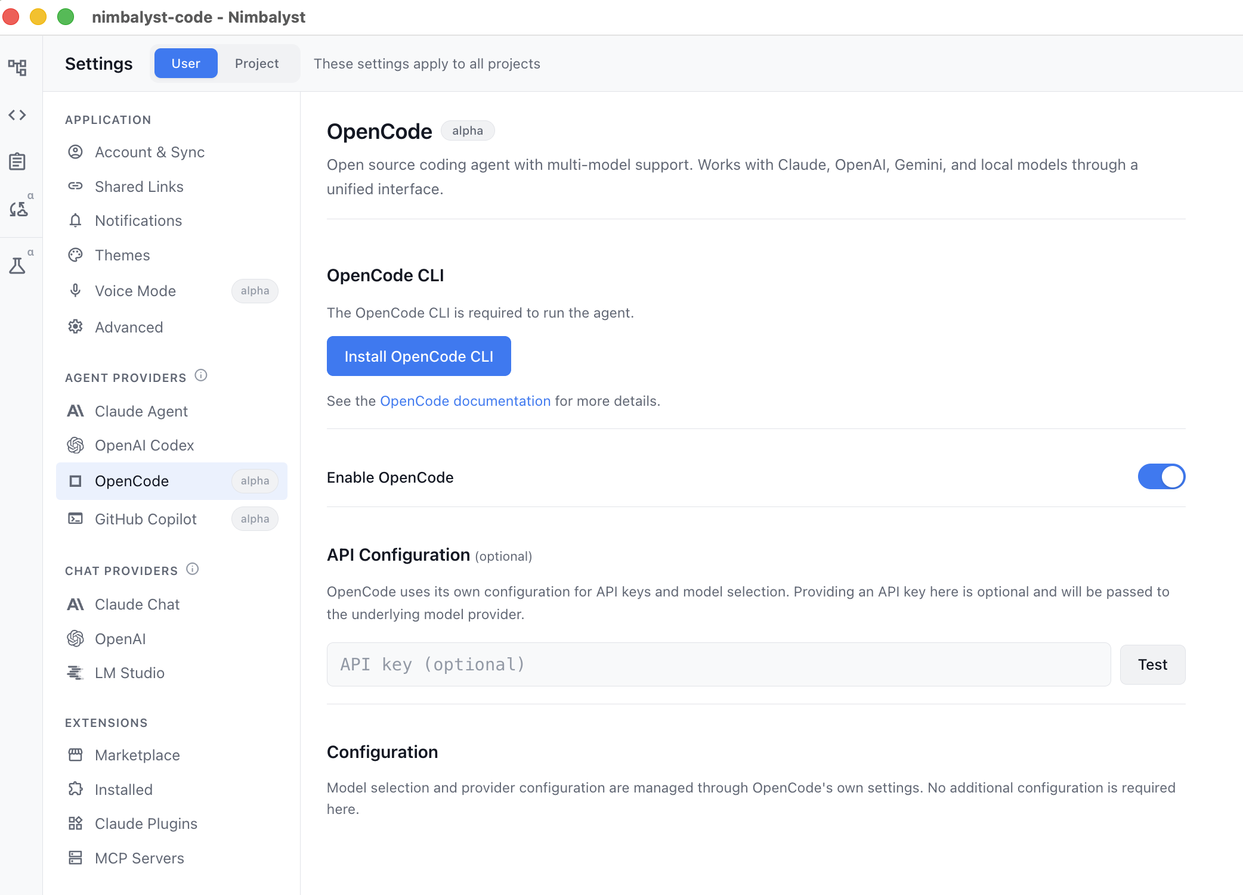Click the Chat Providers info icon

[x=192, y=569]
